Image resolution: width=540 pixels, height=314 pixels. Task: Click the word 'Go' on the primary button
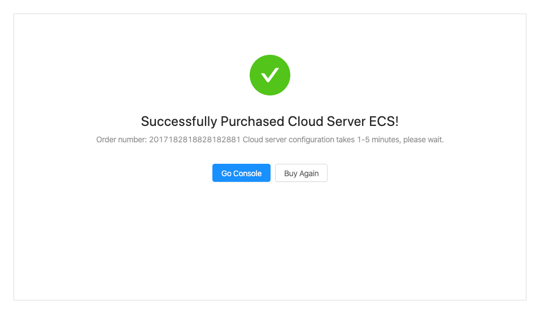227,173
